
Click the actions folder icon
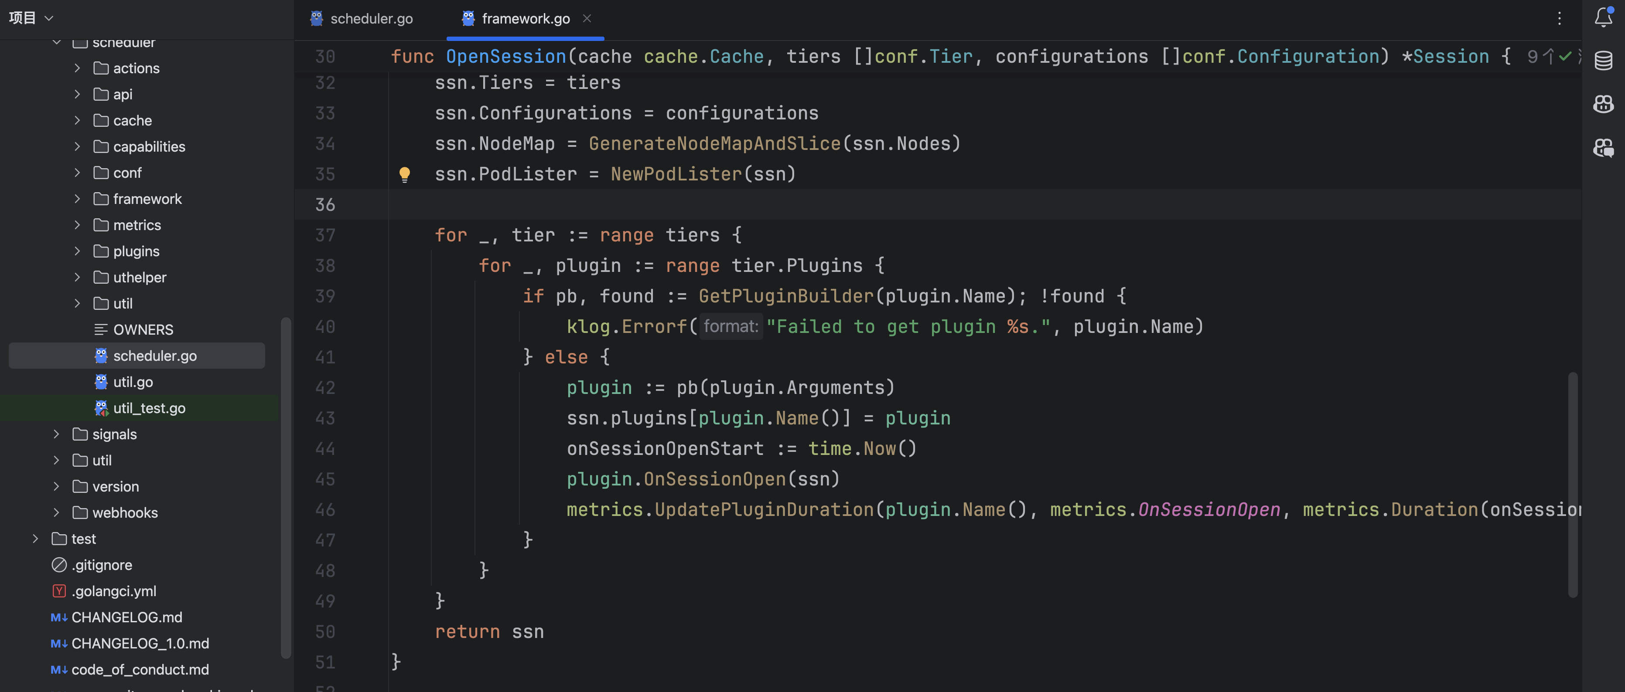(101, 68)
